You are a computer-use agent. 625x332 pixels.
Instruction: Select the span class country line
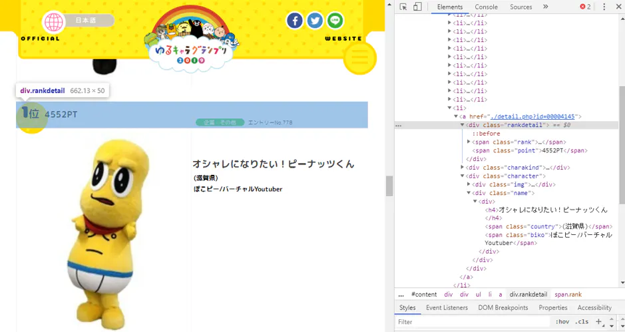548,226
